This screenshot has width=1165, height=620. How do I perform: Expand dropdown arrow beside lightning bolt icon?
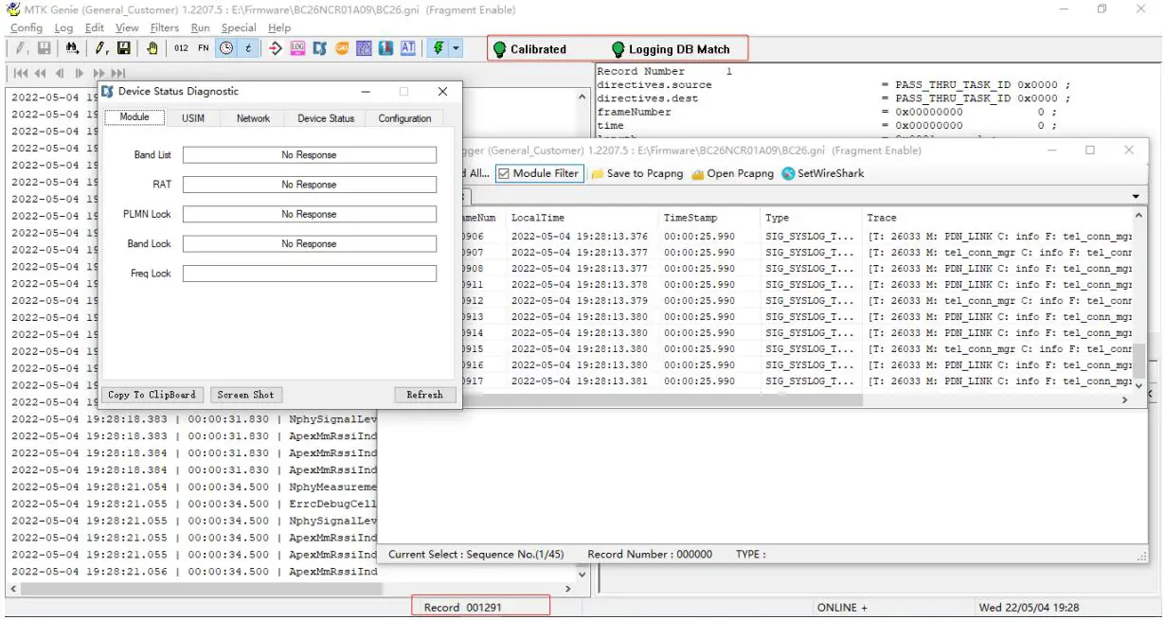[x=456, y=48]
